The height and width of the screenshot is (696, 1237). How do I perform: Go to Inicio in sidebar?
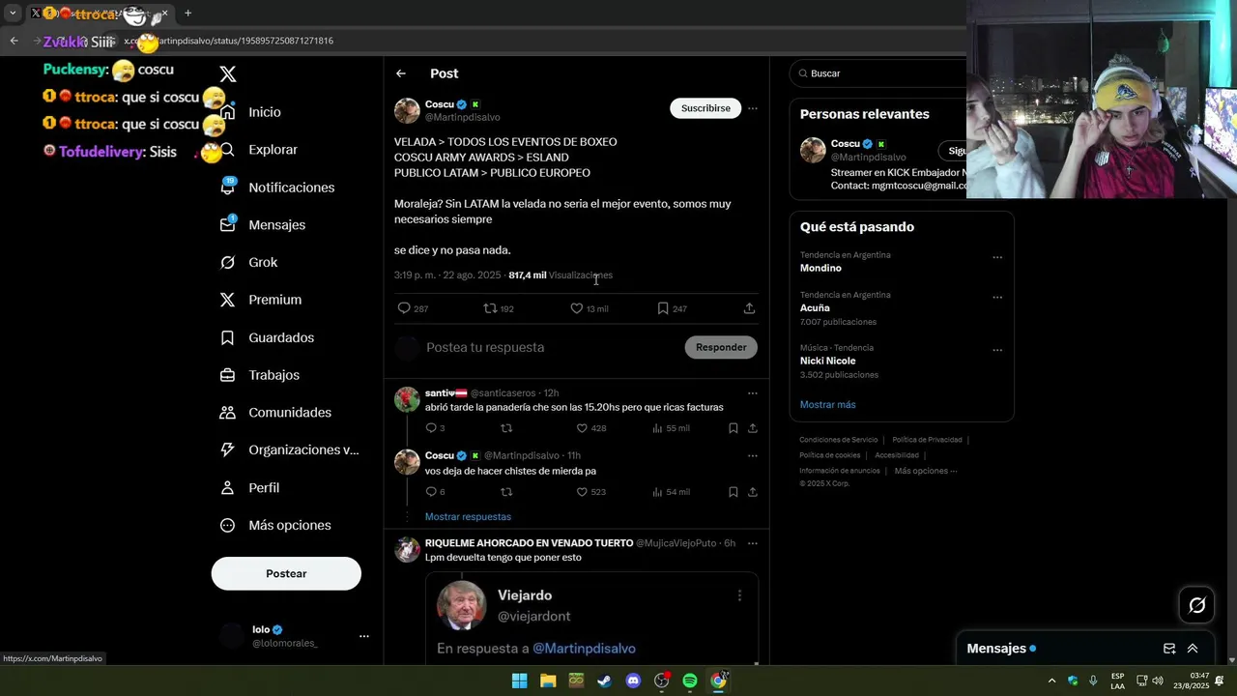(264, 112)
